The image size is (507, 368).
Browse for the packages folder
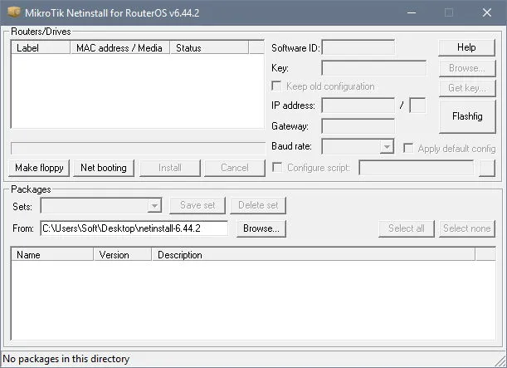pos(261,228)
